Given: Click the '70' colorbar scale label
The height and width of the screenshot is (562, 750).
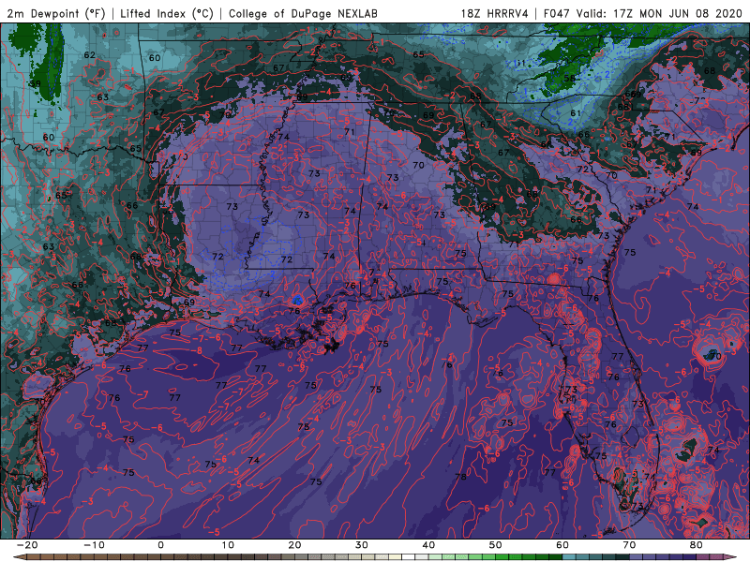Looking at the screenshot, I should (629, 545).
